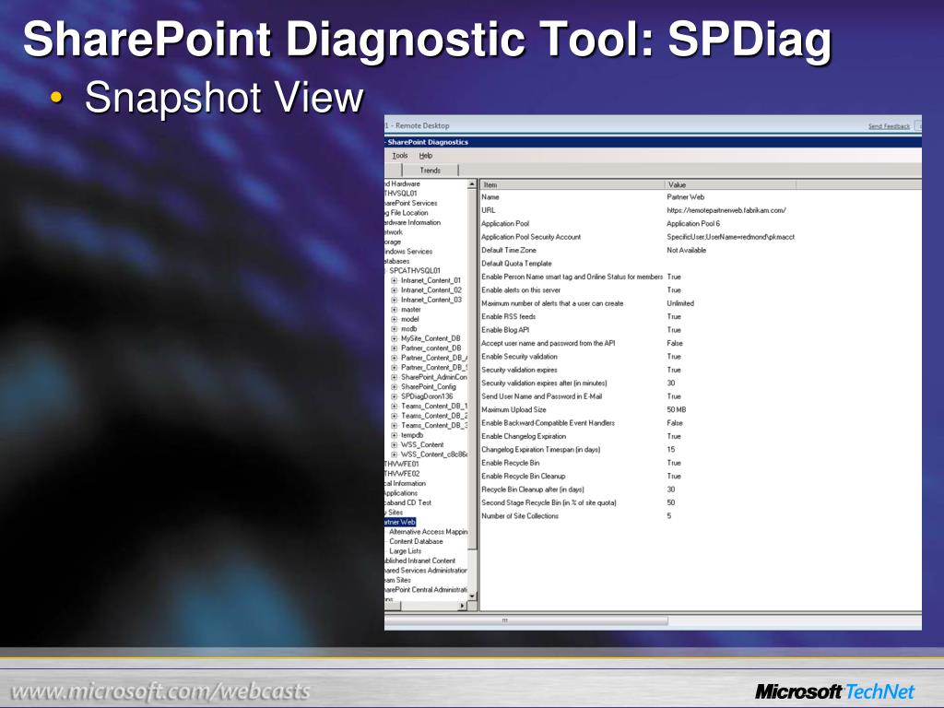Screen dimensions: 944x708
Task: Select SharePoint Central Administration tree item
Action: tap(426, 589)
